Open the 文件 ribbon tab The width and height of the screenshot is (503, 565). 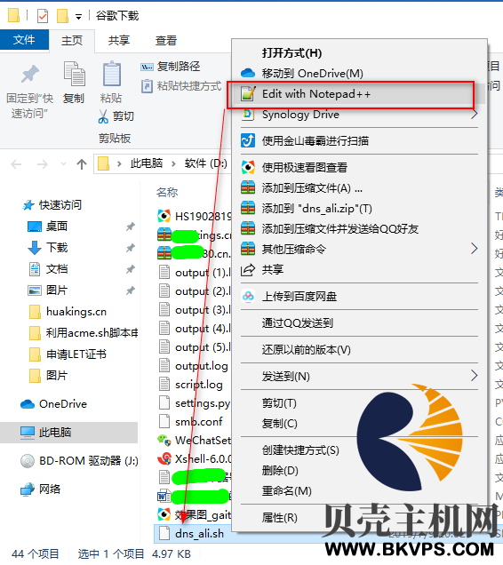[24, 40]
